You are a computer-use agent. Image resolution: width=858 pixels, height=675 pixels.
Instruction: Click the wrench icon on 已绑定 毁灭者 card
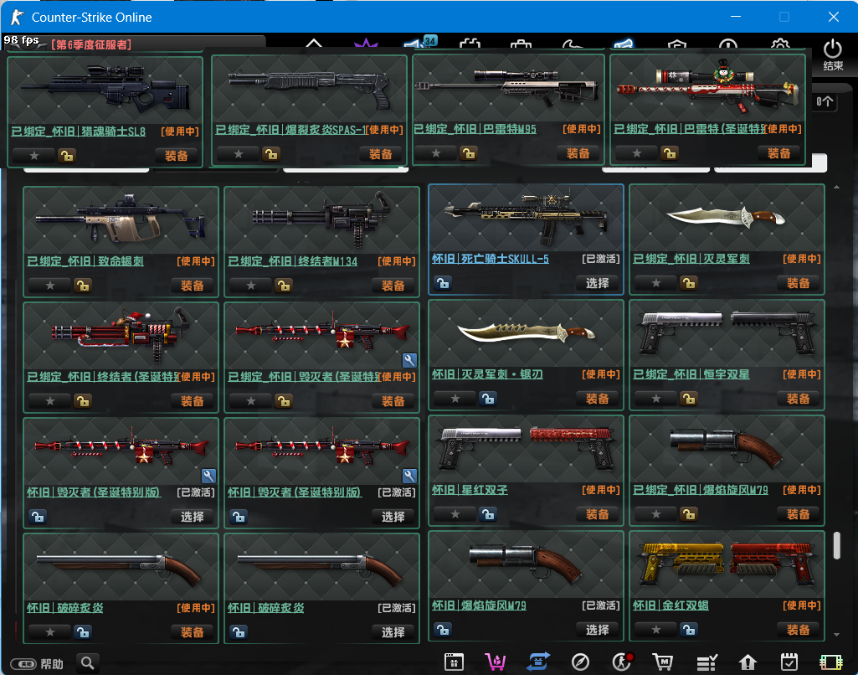pyautogui.click(x=409, y=360)
